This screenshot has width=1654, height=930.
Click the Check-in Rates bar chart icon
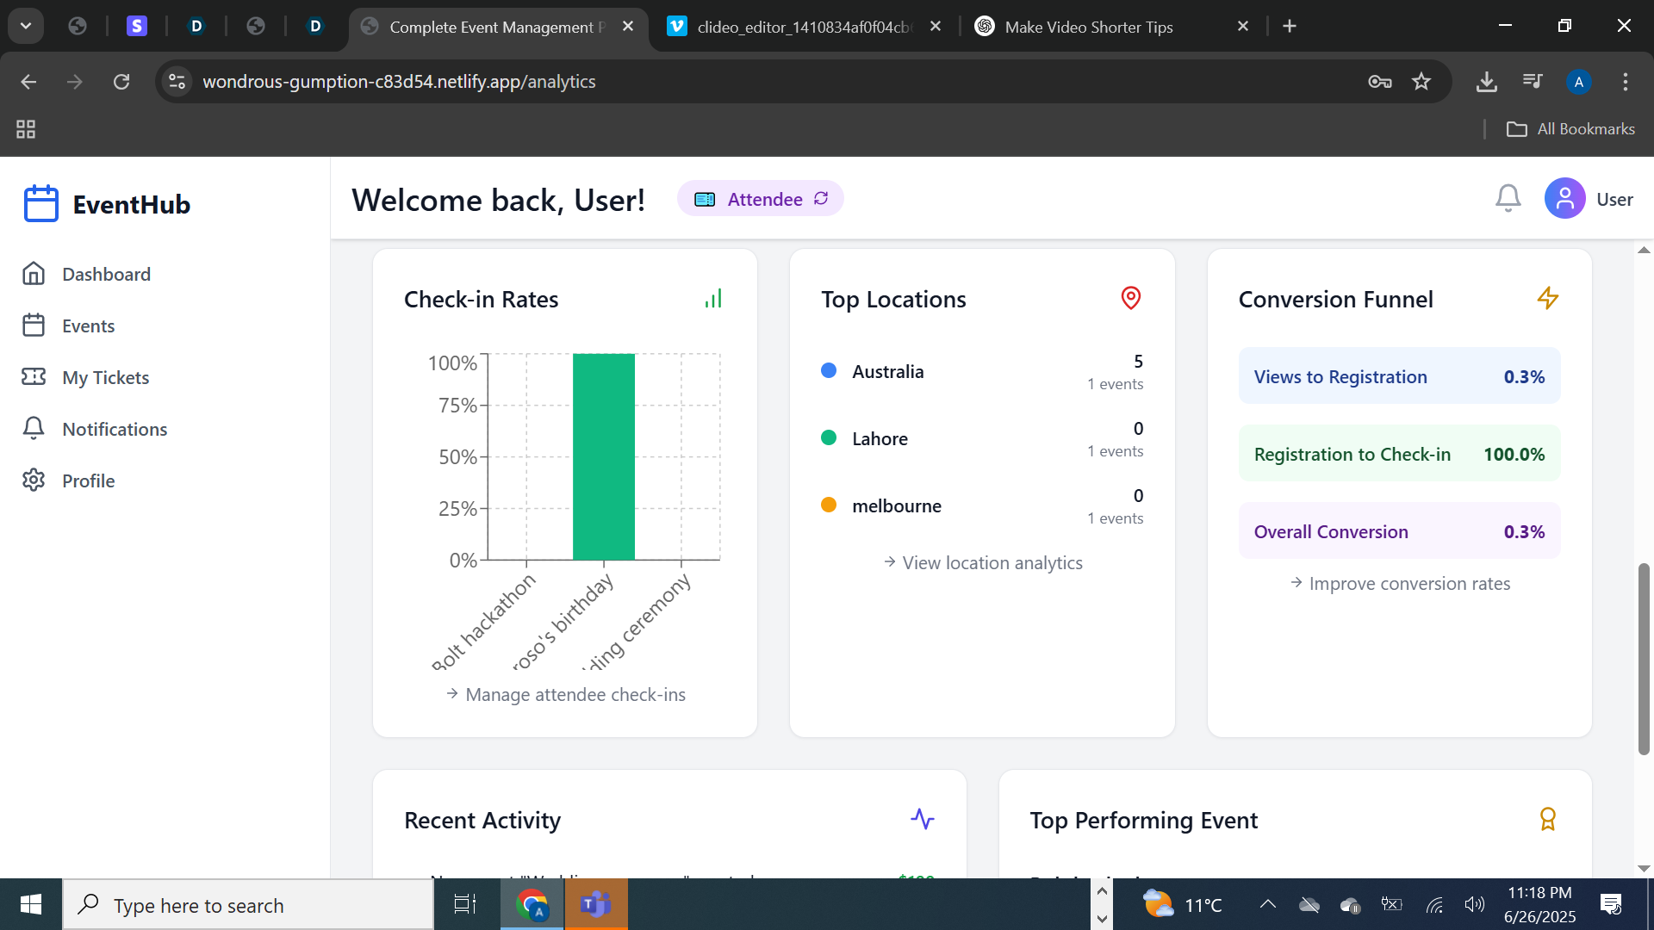tap(713, 299)
